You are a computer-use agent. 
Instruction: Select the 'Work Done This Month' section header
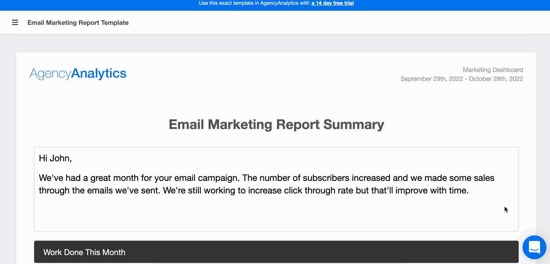(84, 252)
